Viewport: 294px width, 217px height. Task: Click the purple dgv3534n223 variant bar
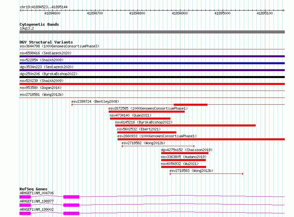pyautogui.click(x=152, y=70)
